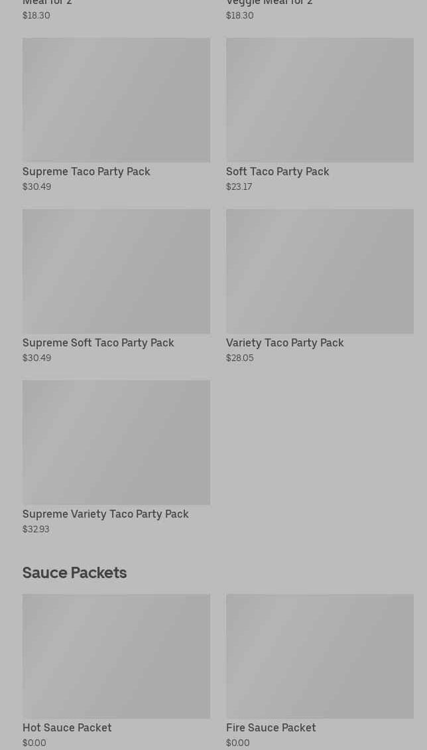Open the Supreme Taco Party Pack image
Image resolution: width=427 pixels, height=750 pixels.
click(116, 100)
